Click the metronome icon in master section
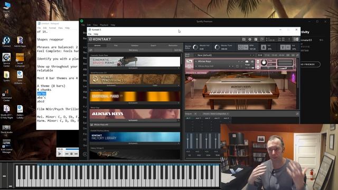This screenshot has height=190, width=338. pos(264,47)
